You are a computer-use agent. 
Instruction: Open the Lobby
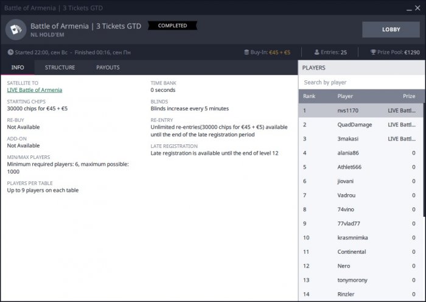pyautogui.click(x=391, y=29)
